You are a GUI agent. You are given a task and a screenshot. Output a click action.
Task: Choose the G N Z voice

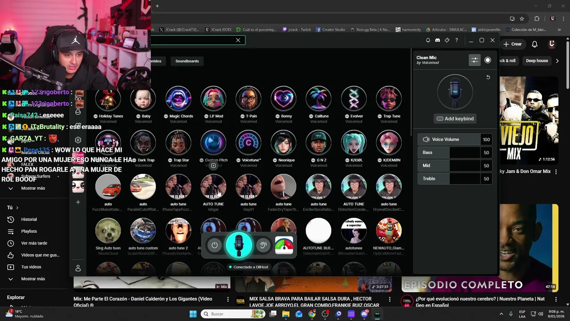318,143
